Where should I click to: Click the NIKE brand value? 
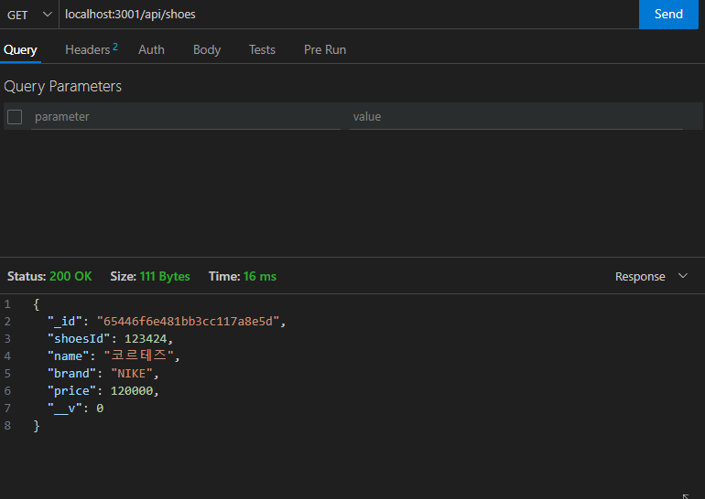click(x=134, y=374)
